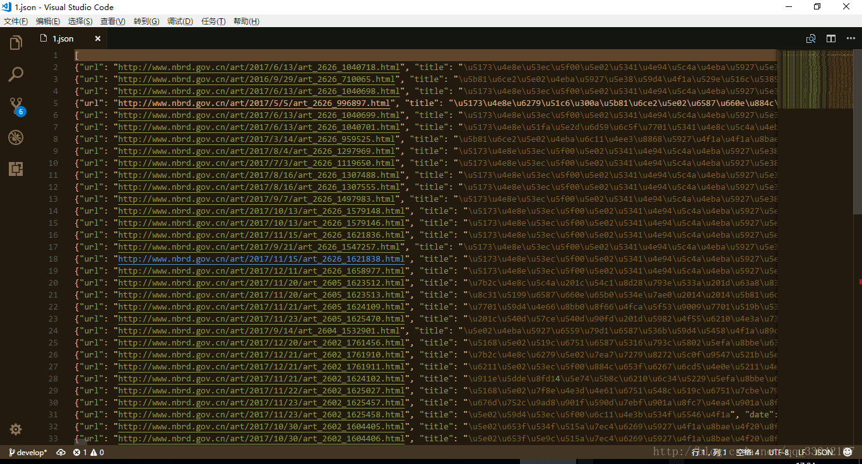
Task: Open the 任务(T) menu
Action: point(213,21)
